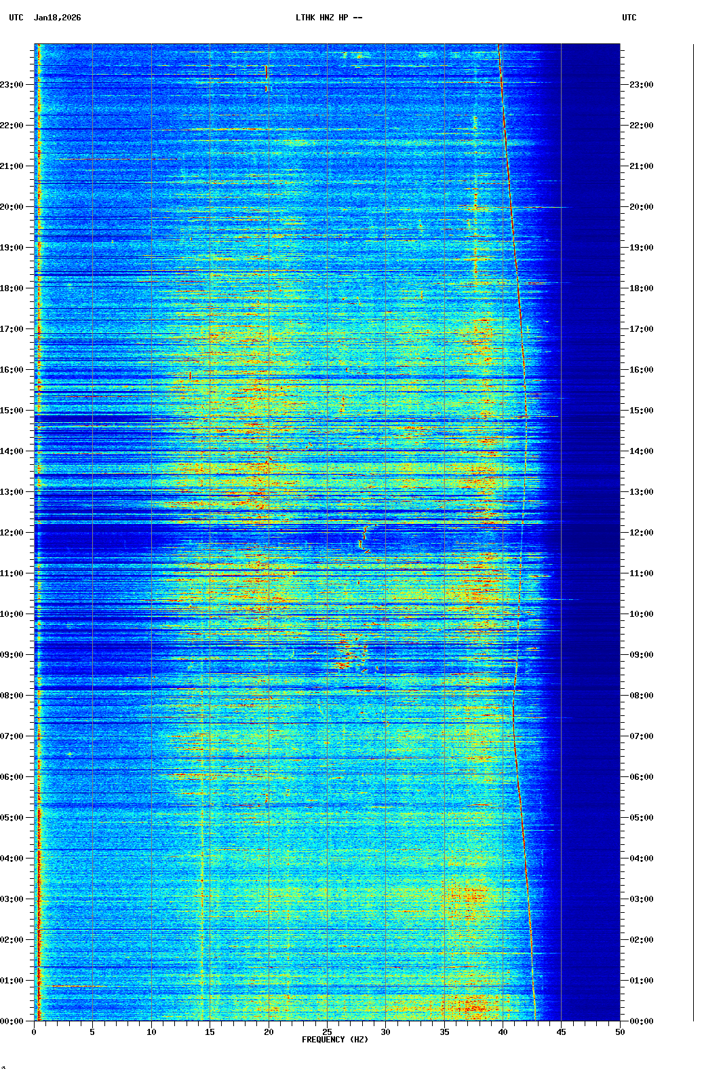Click the 35 tick on frequency axis
The height and width of the screenshot is (1075, 723).
point(444,1032)
